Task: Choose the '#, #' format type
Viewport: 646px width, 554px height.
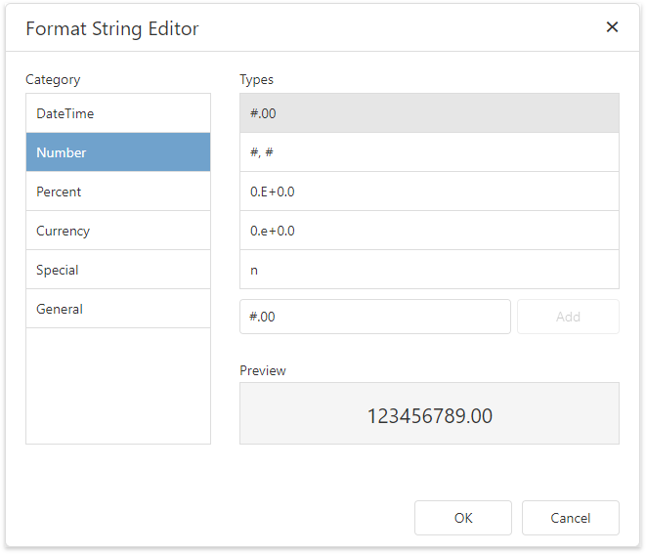Action: [x=428, y=152]
